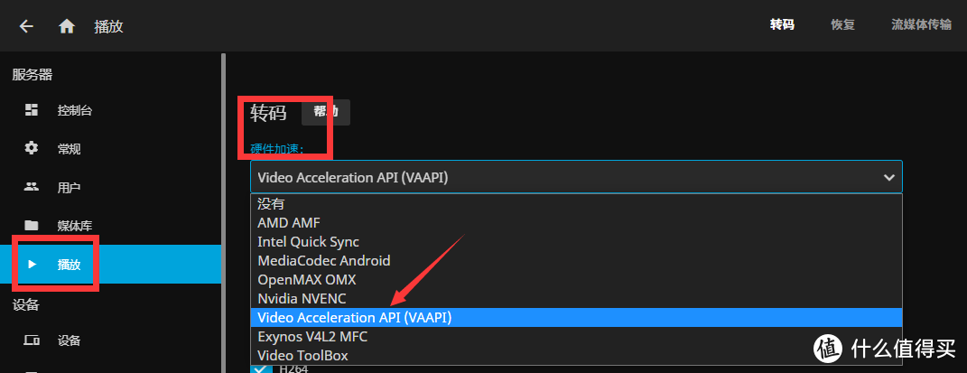Choose Intel Quick Sync option
Viewport: 967px width, 373px height.
(576, 242)
